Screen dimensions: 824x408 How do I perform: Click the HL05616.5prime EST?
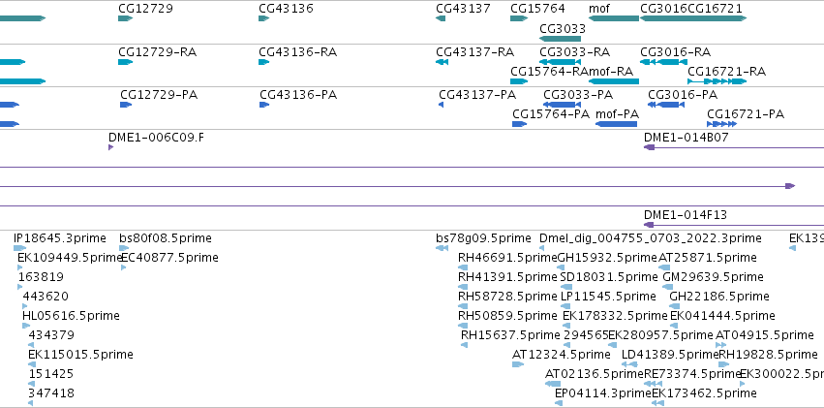[26, 326]
